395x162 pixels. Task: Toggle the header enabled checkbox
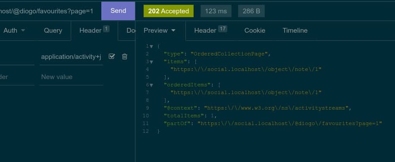click(112, 57)
